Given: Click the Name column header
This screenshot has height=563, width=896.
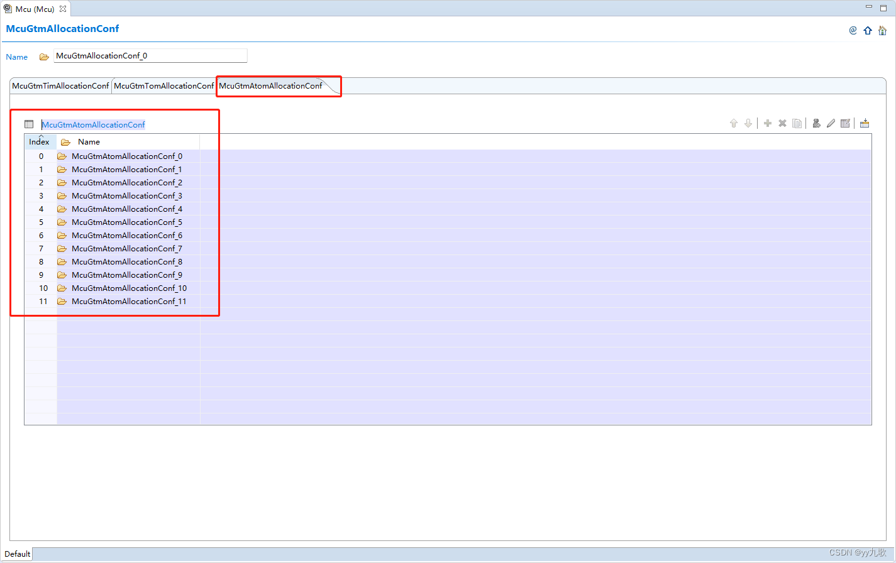Looking at the screenshot, I should [128, 141].
